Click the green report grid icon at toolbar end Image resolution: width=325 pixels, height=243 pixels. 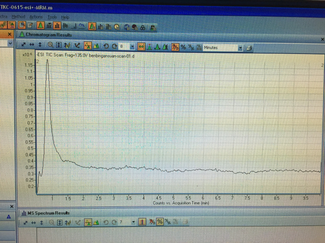pyautogui.click(x=153, y=28)
